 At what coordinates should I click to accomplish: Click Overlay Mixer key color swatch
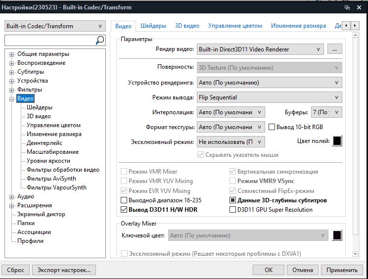pyautogui.click(x=337, y=235)
